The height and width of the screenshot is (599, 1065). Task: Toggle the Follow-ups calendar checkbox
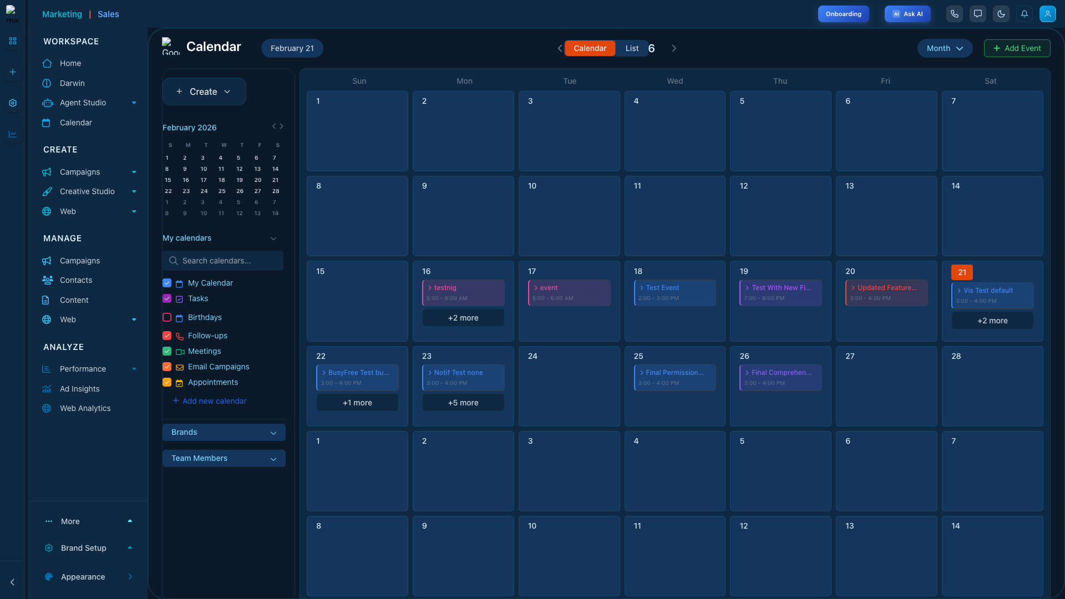(167, 336)
